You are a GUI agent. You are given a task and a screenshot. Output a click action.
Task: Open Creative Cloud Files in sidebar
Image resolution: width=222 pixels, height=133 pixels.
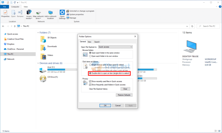coord(14,39)
